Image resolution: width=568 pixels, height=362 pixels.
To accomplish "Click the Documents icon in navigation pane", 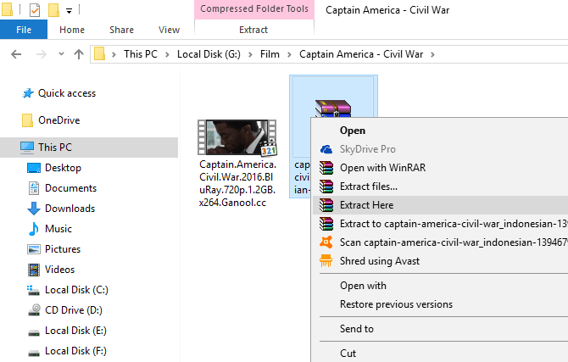I will [34, 188].
